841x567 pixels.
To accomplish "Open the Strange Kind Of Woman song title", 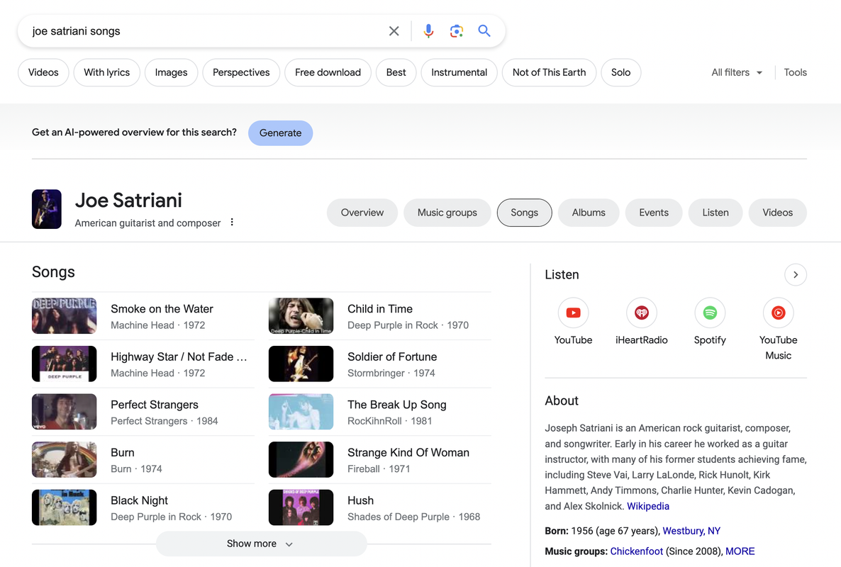I will click(x=408, y=453).
